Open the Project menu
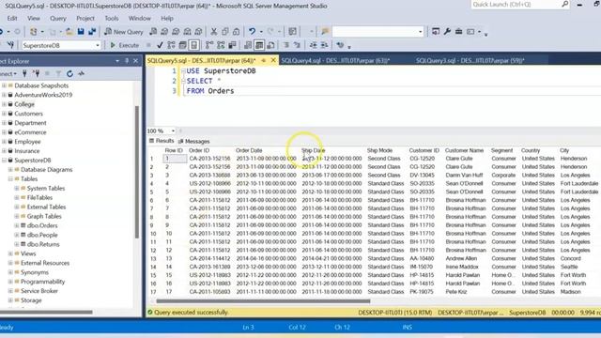 [x=85, y=18]
